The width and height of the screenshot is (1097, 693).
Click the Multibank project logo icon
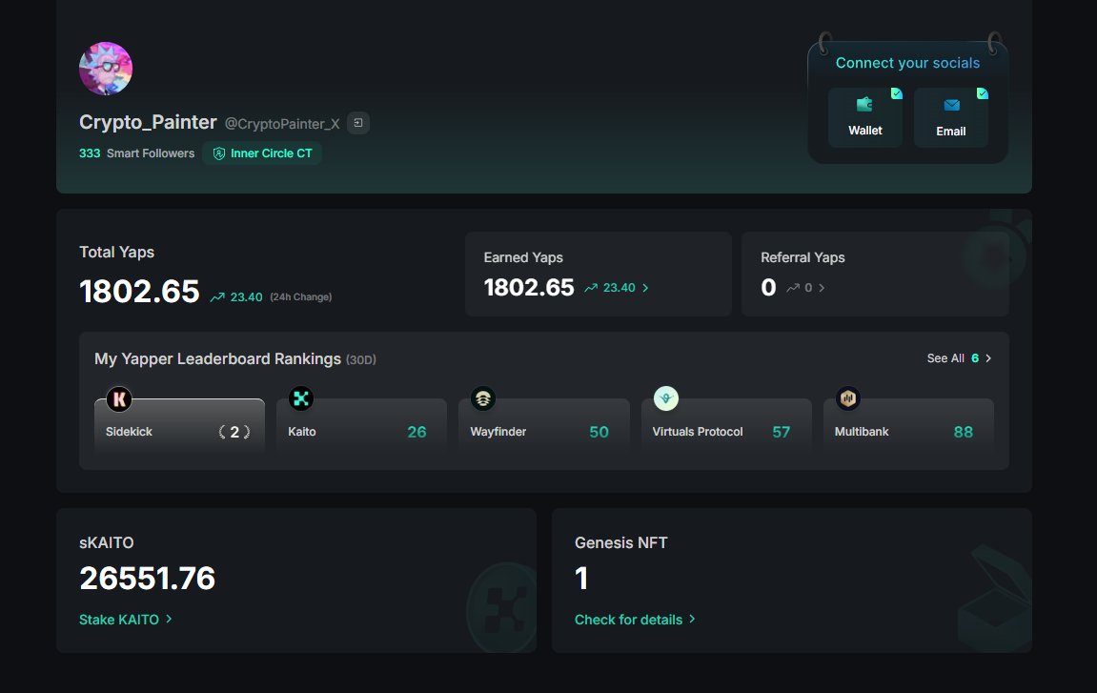click(848, 399)
